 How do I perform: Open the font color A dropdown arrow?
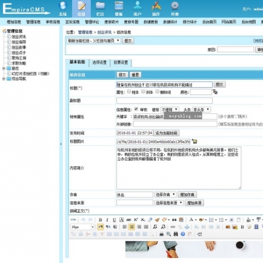pyautogui.click(x=195, y=220)
